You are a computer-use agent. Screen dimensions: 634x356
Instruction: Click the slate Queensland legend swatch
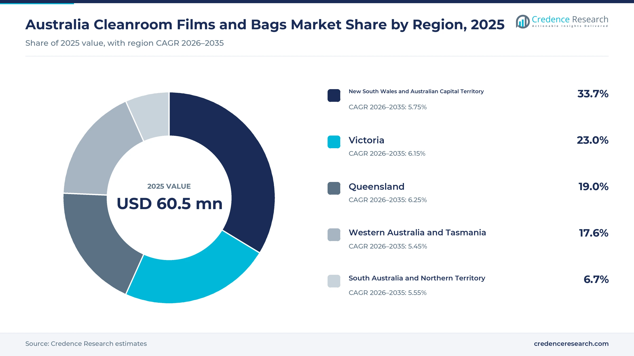tap(334, 188)
